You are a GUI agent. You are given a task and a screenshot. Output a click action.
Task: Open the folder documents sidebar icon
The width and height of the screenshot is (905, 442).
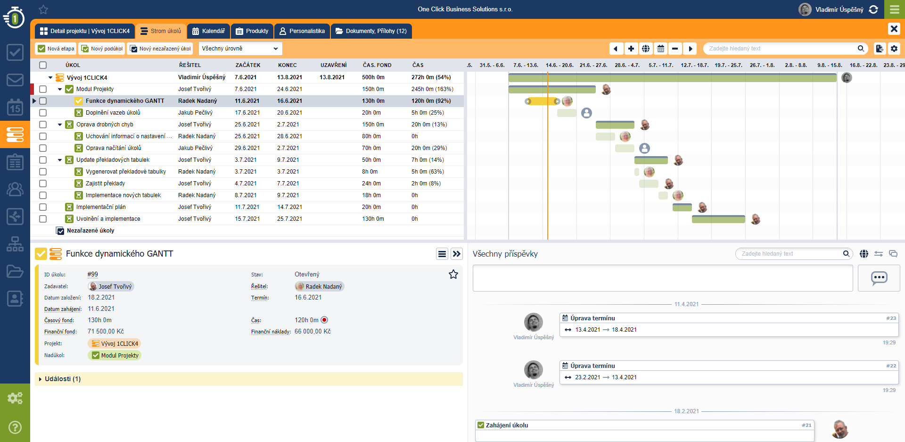point(15,271)
